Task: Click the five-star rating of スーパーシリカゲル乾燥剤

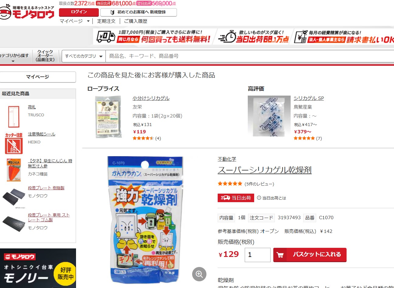Action: coord(230,184)
